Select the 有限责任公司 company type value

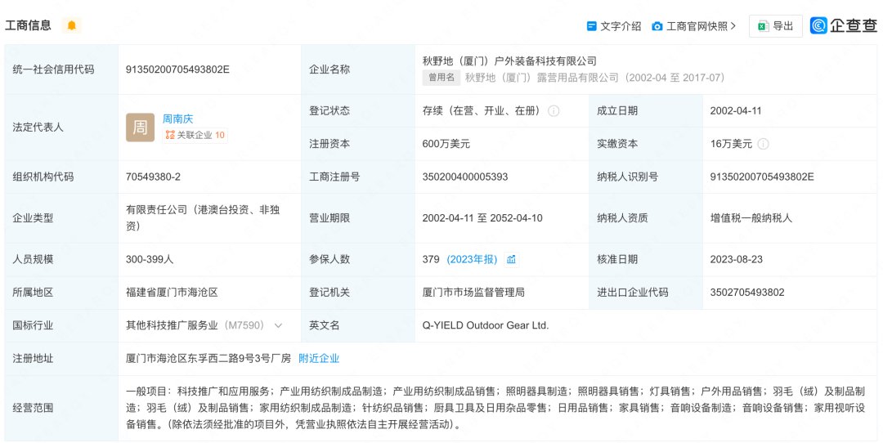click(204, 218)
